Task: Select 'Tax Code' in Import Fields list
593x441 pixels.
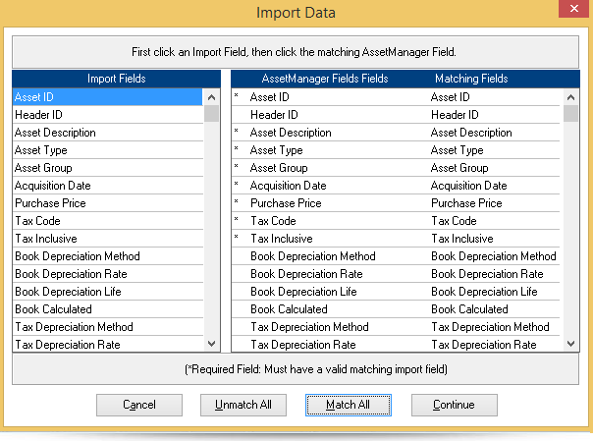Action: coord(108,221)
